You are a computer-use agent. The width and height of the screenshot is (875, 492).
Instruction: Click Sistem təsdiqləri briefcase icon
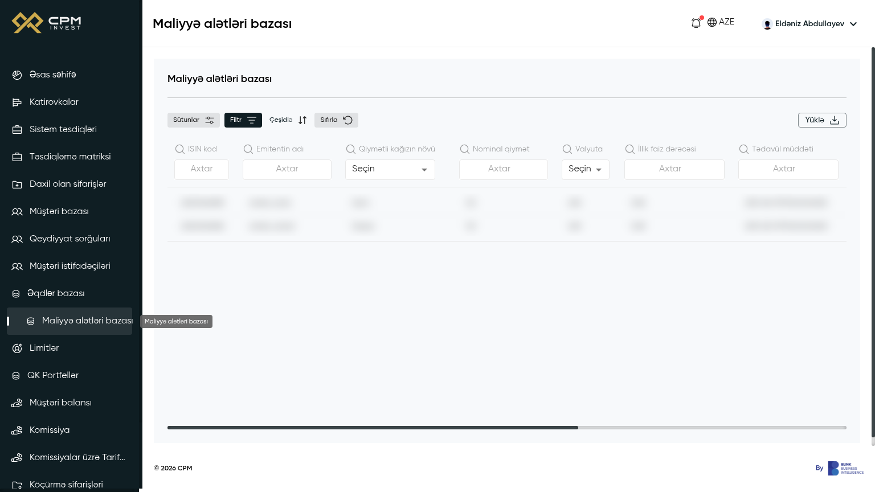(17, 129)
